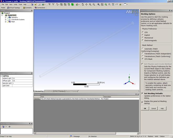Click the Light Color value field
Viewport: 173px width, 138px height.
point(22,85)
